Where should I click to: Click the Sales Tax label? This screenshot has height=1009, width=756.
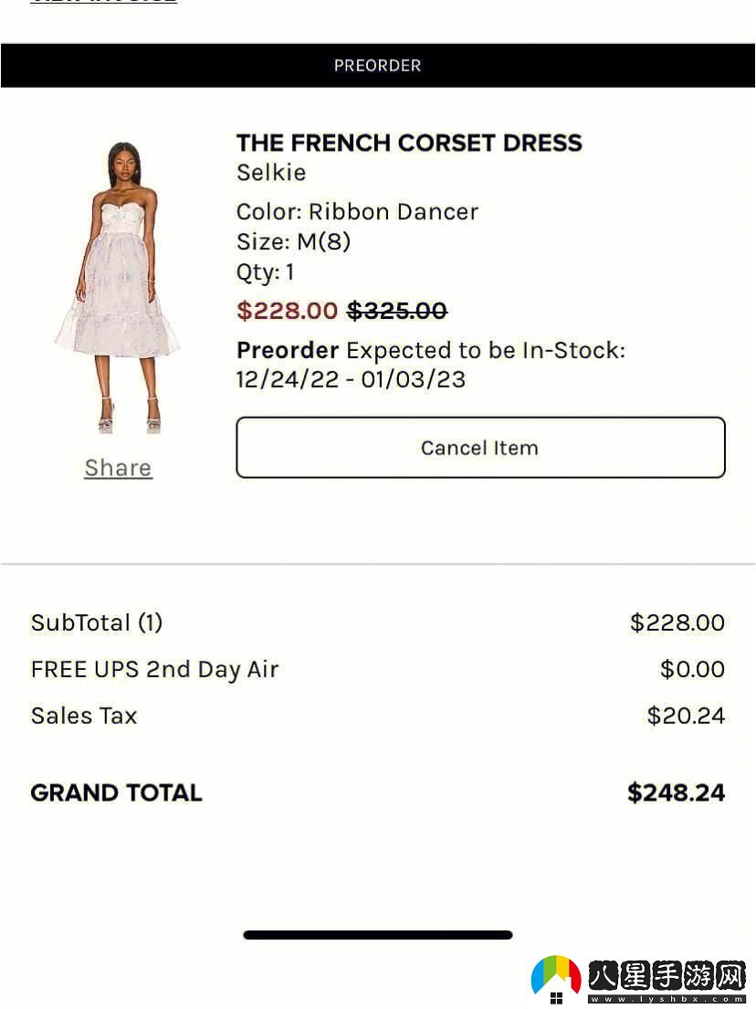pos(84,716)
